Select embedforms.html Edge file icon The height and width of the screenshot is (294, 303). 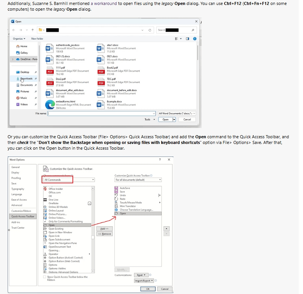50,105
